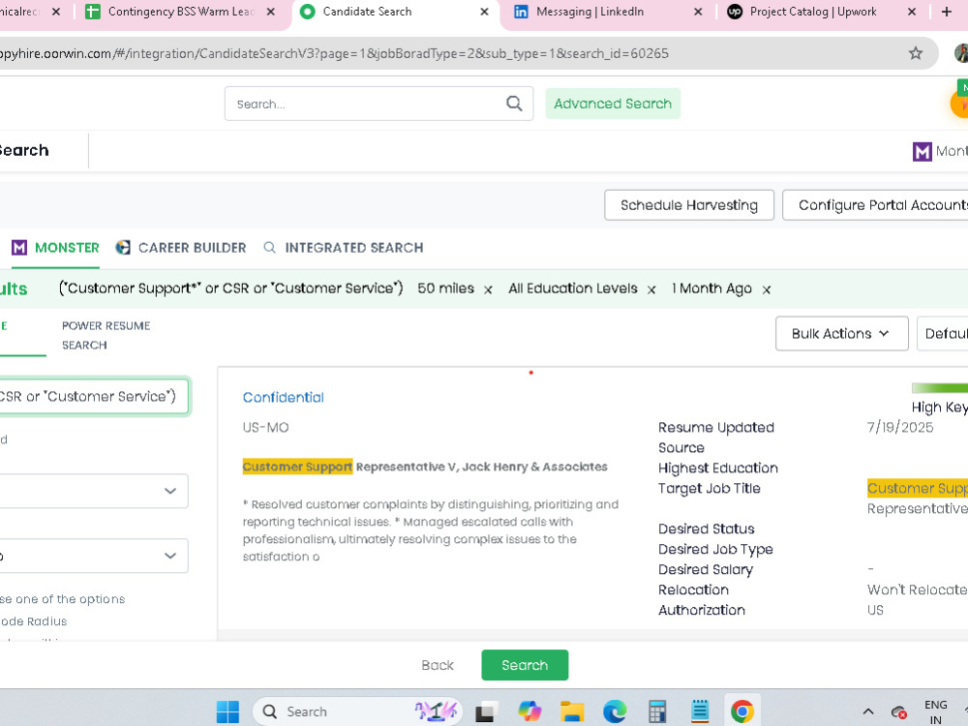Show hidden system tray icons

tap(868, 711)
